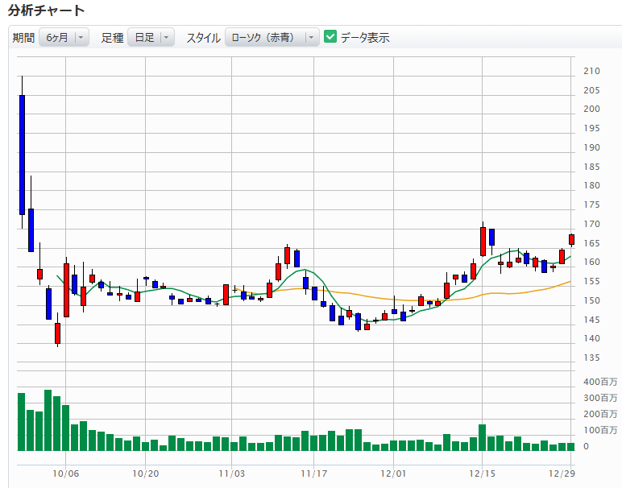Click the lowest red candle before 10/06
Viewport: 622px width, 488px height.
point(57,333)
